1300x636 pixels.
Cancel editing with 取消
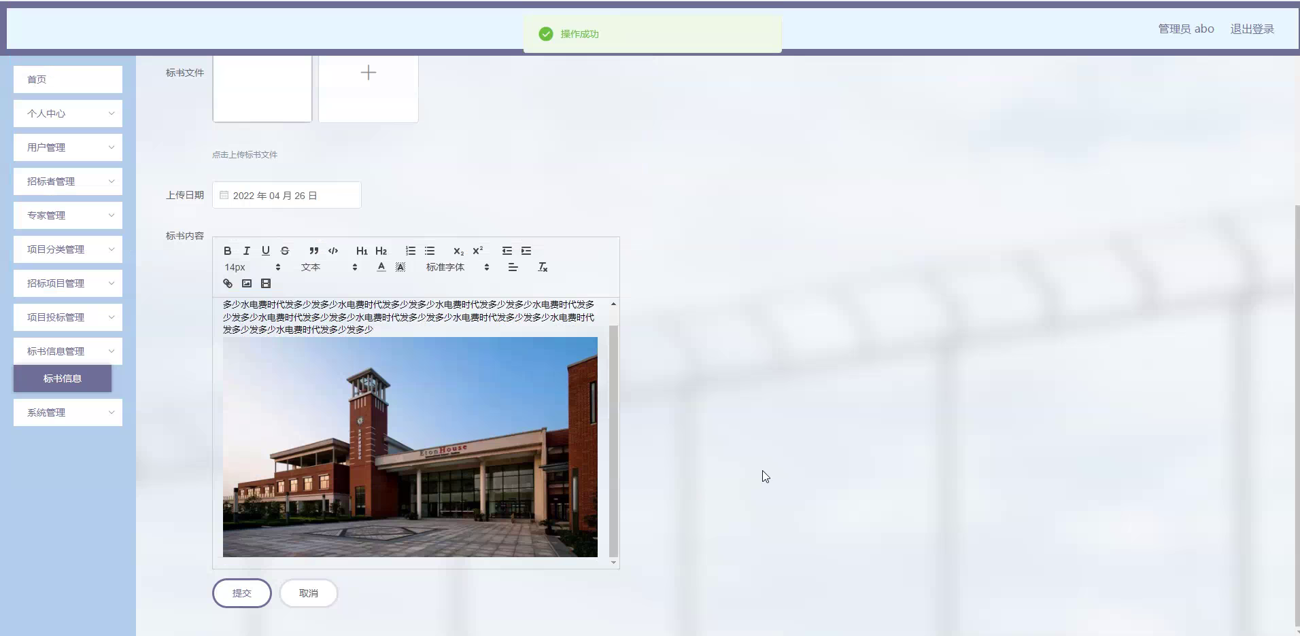[x=309, y=593]
